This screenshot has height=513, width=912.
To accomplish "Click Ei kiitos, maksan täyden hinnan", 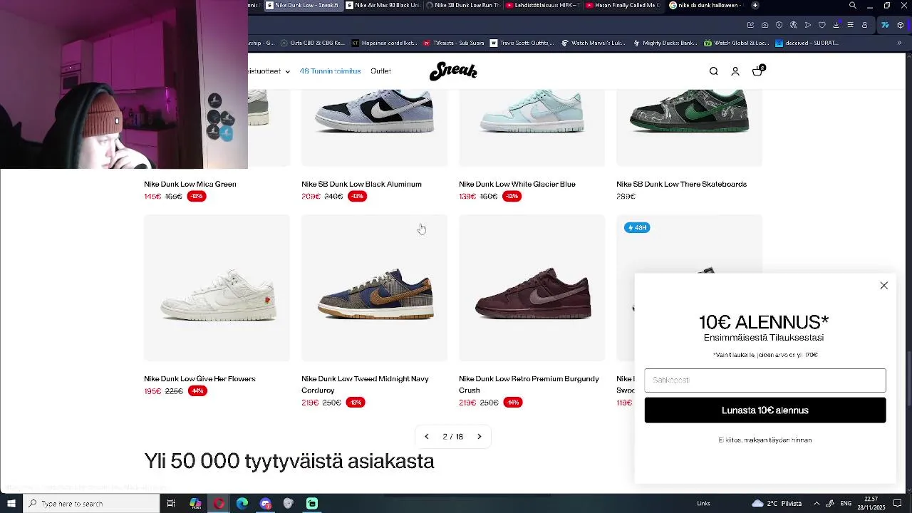I will (x=765, y=440).
